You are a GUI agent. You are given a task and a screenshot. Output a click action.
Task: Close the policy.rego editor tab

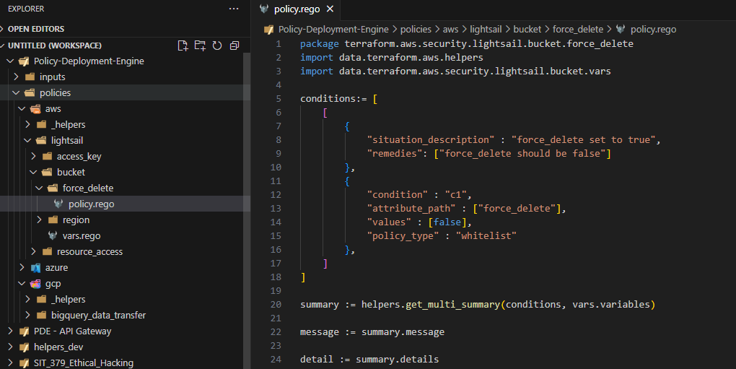click(x=330, y=9)
